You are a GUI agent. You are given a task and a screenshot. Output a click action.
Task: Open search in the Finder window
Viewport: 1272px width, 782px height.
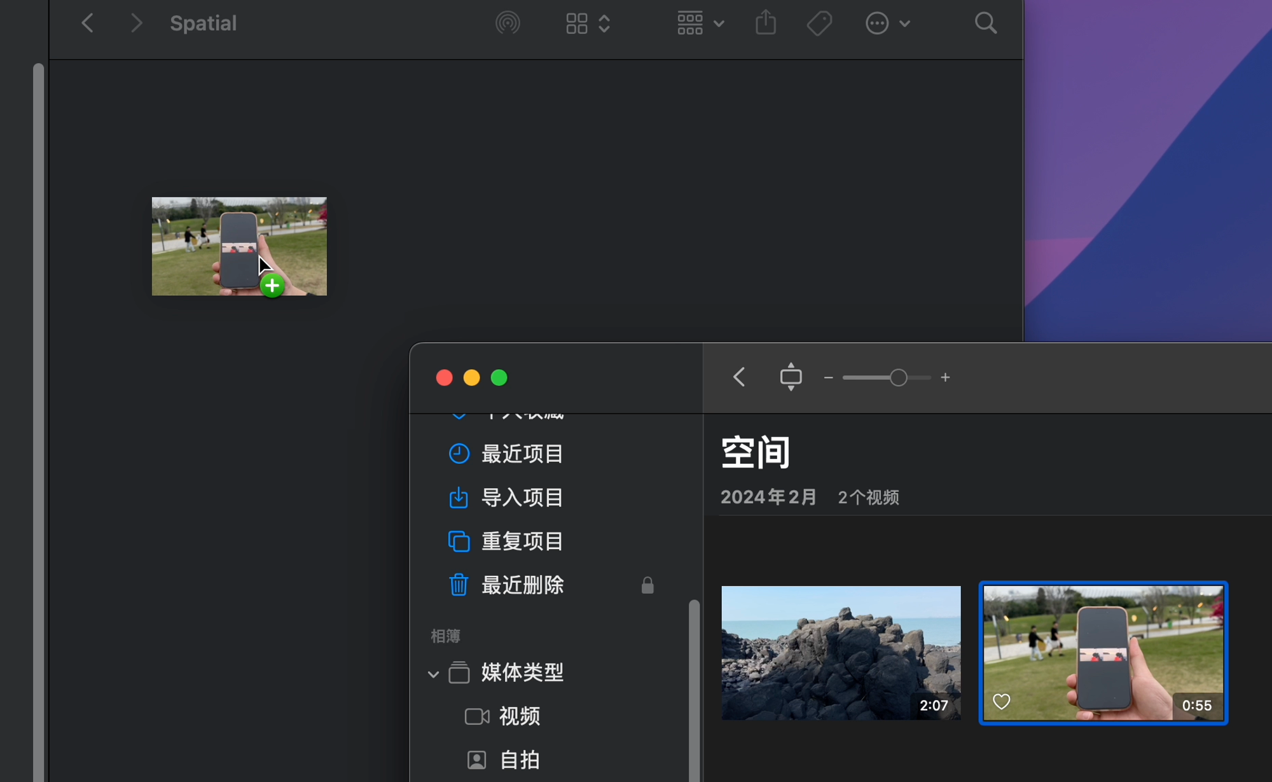(x=986, y=24)
